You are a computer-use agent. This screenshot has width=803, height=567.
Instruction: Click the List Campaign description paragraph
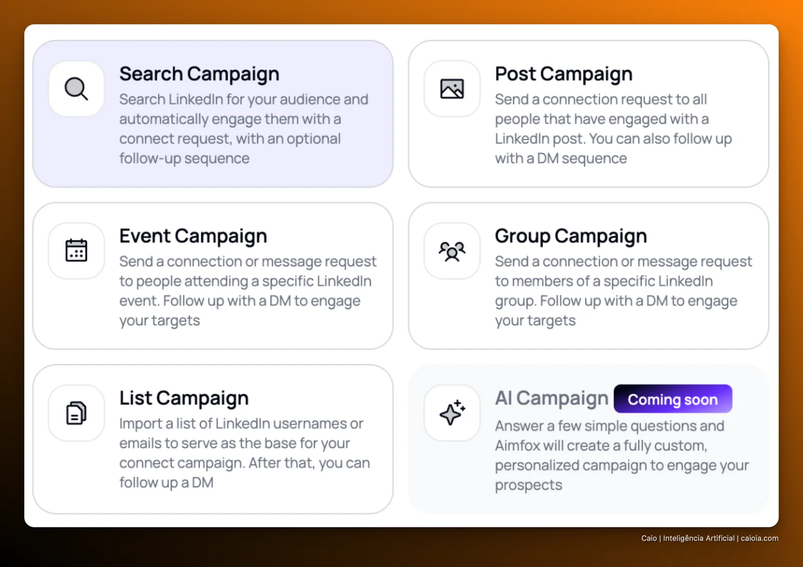tap(245, 453)
